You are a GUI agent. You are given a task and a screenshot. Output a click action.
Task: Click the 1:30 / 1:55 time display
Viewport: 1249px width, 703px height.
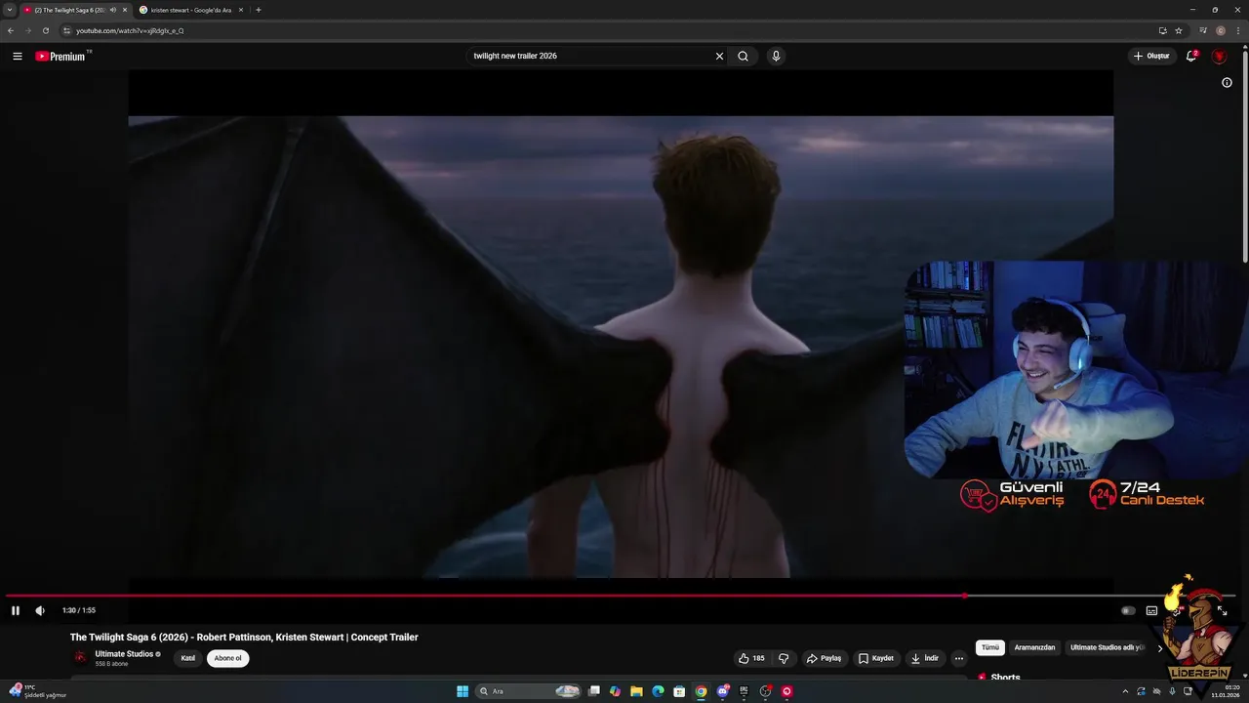coord(79,610)
